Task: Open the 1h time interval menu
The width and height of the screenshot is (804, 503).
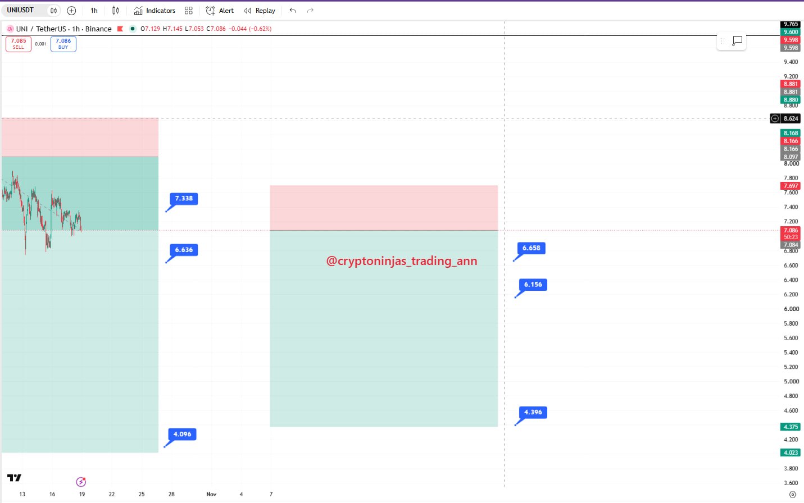Action: [x=94, y=11]
